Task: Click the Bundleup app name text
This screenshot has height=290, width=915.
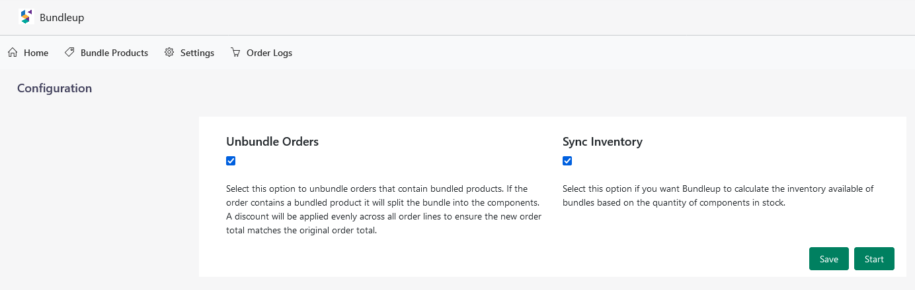Action: click(x=62, y=18)
